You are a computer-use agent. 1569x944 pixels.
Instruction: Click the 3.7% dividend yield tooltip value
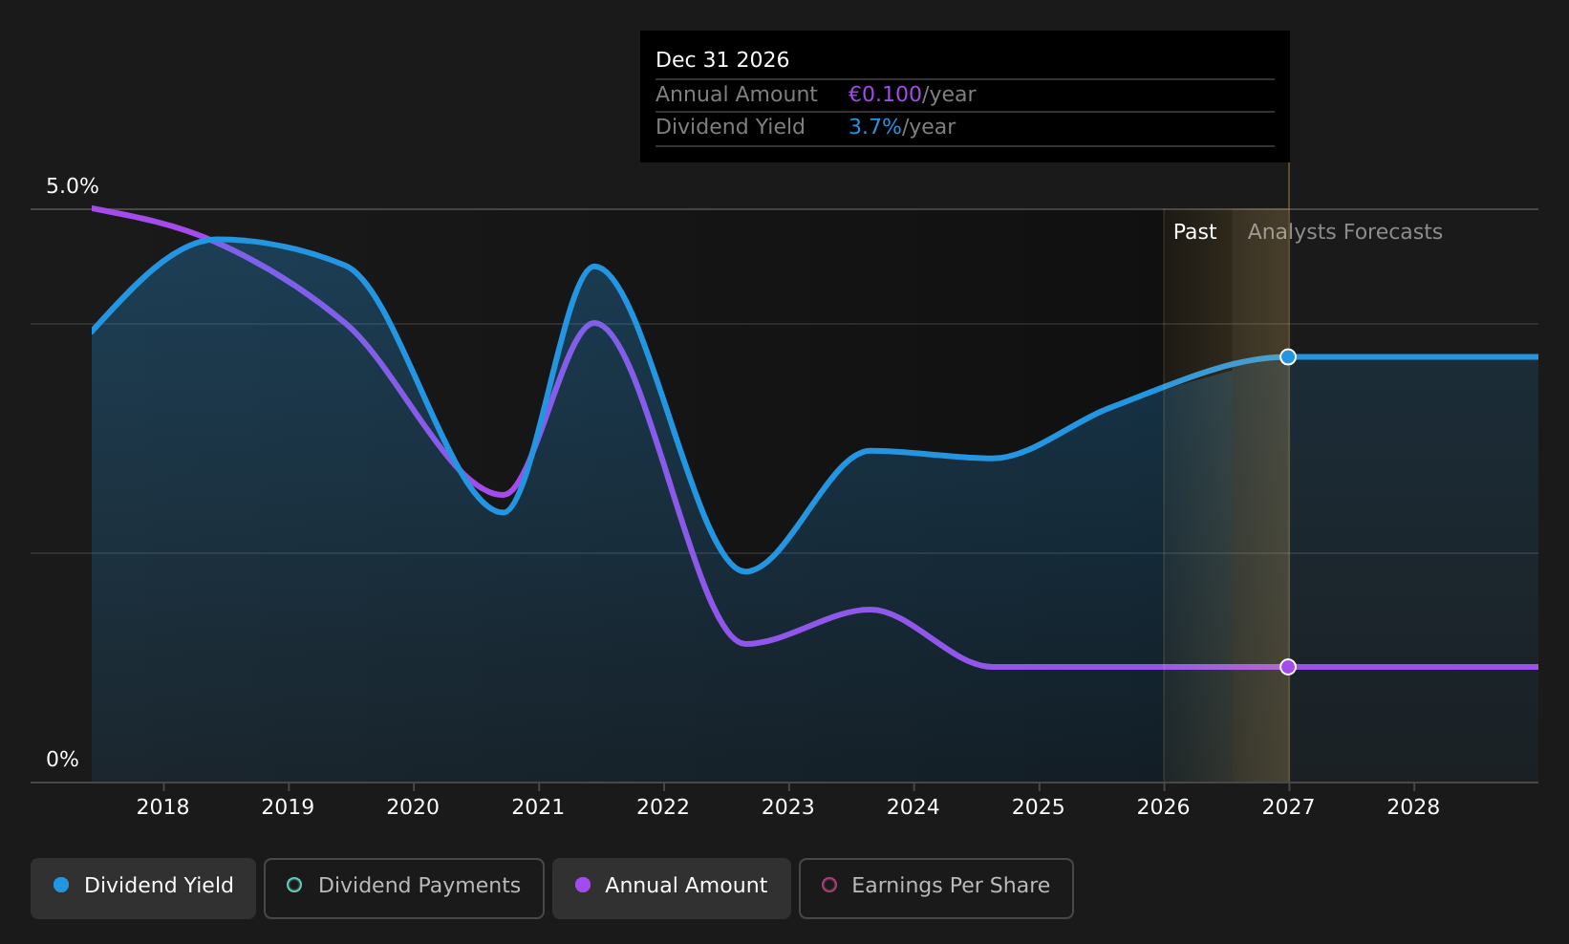point(875,127)
